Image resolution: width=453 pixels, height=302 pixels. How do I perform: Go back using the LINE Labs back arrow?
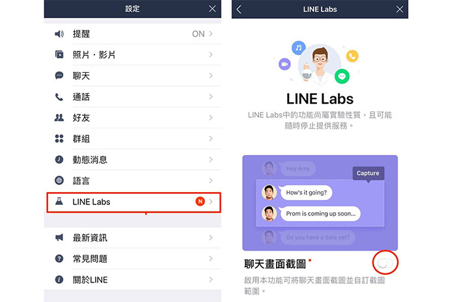pos(239,9)
